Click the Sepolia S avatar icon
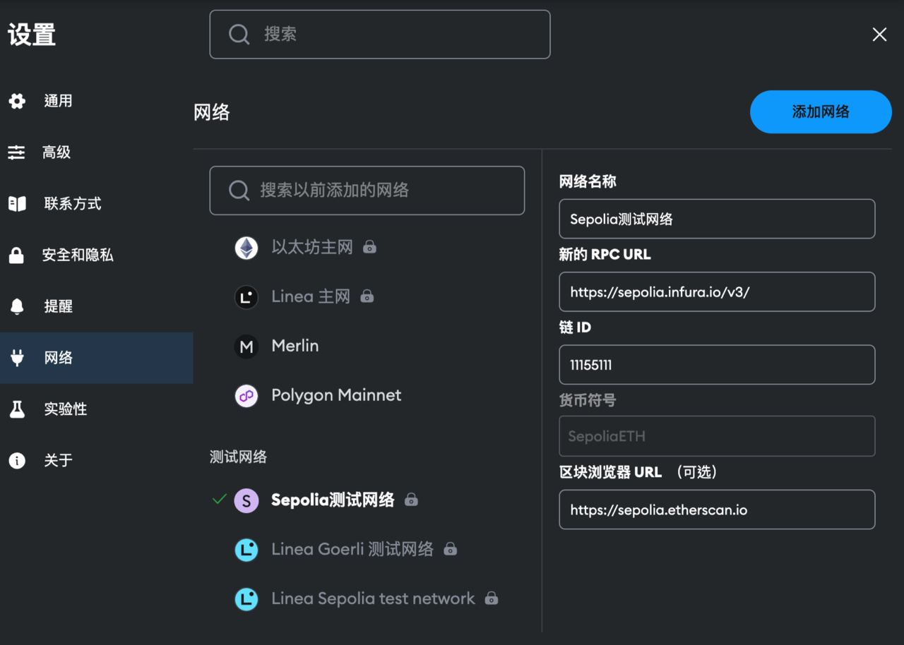This screenshot has height=645, width=904. [246, 500]
